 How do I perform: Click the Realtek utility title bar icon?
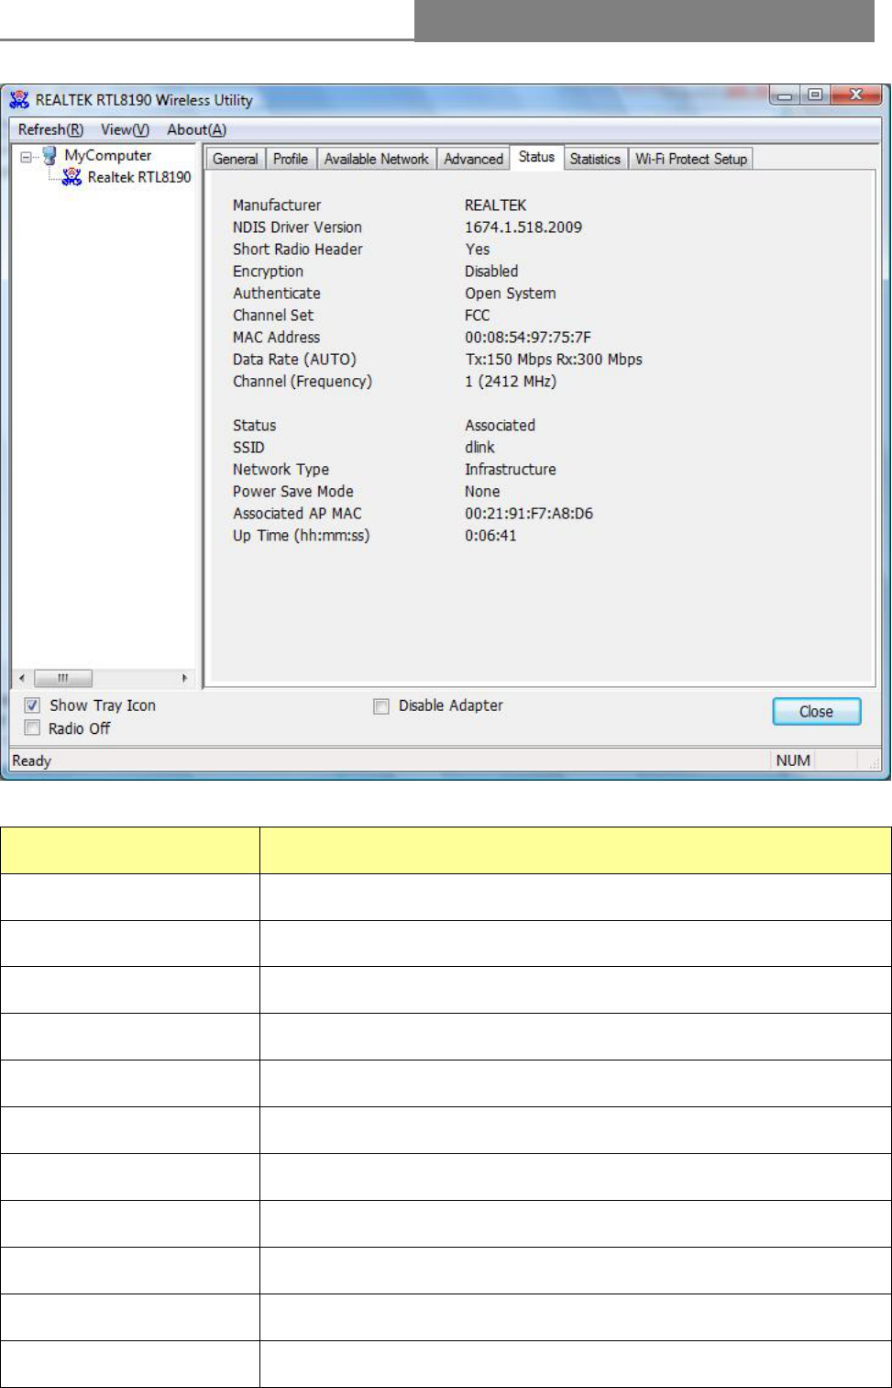[19, 99]
